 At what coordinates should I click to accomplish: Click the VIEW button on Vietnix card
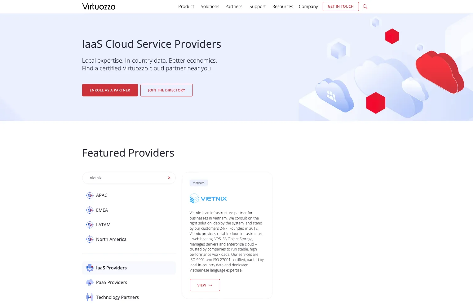click(205, 285)
